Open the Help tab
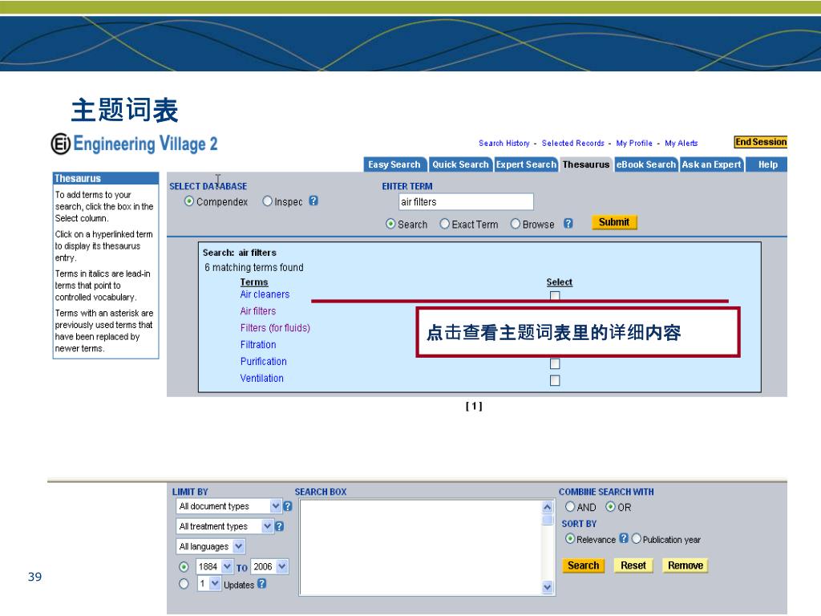Viewport: 821px width, 616px height. click(767, 164)
